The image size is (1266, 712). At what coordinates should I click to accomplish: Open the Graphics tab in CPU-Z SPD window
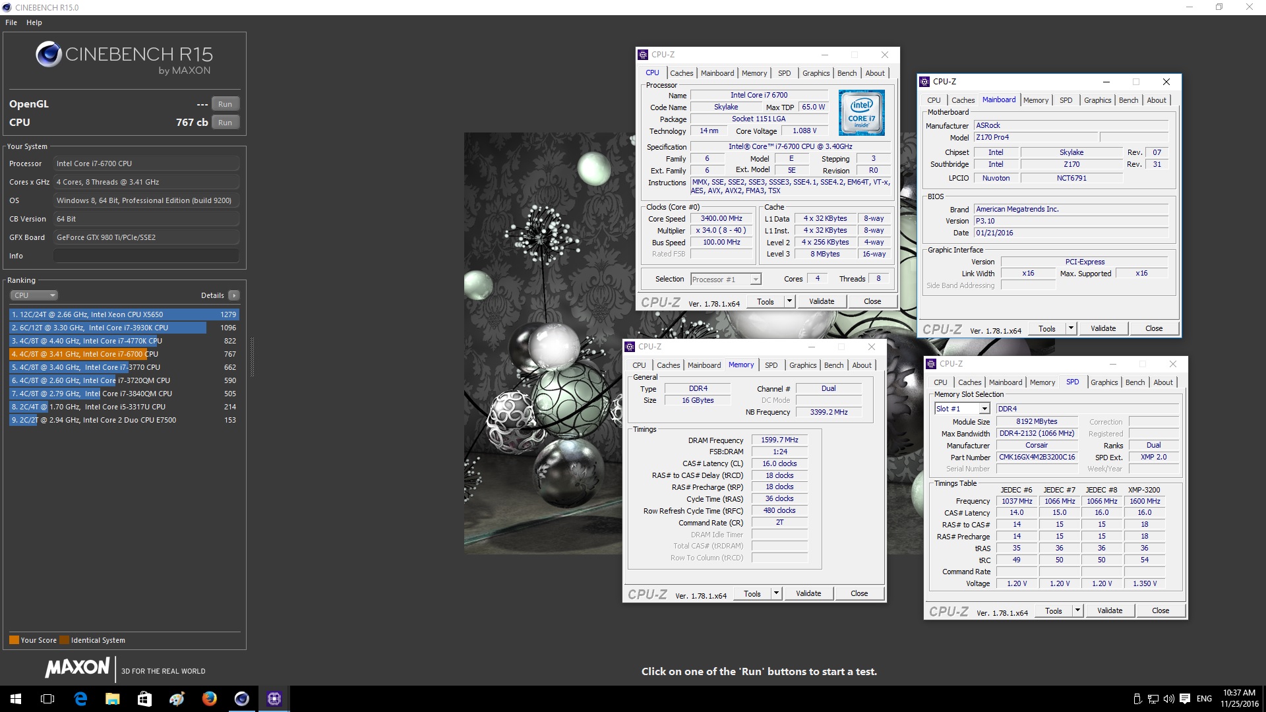pos(1104,382)
